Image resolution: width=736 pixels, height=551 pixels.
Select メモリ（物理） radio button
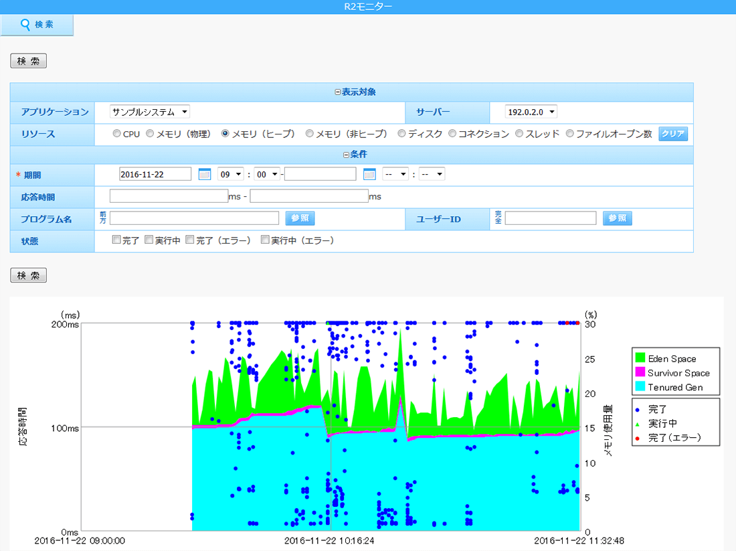tap(150, 133)
